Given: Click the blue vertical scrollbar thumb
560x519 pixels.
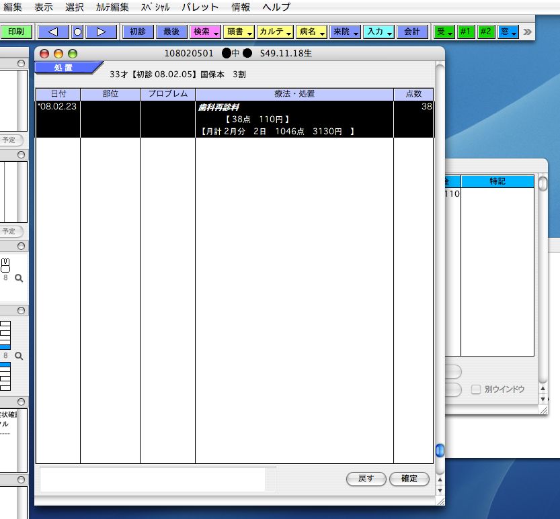Looking at the screenshot, I should coord(440,450).
